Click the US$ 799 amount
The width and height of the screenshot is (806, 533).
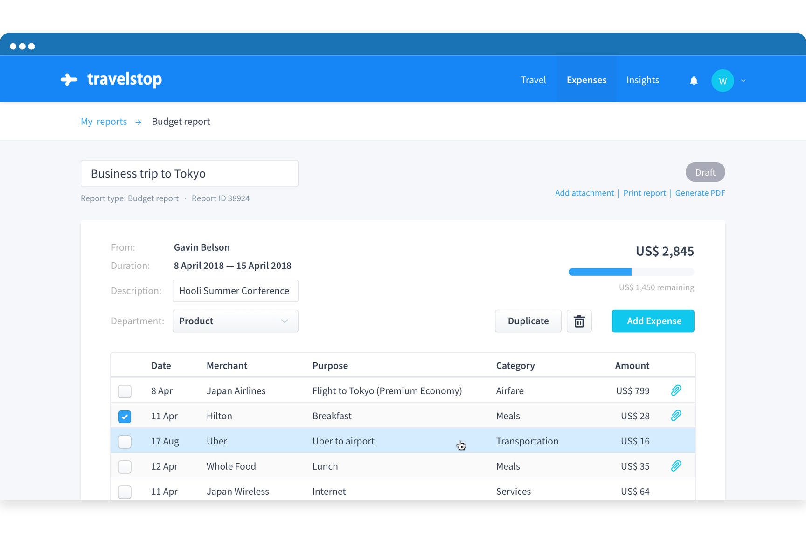(632, 391)
